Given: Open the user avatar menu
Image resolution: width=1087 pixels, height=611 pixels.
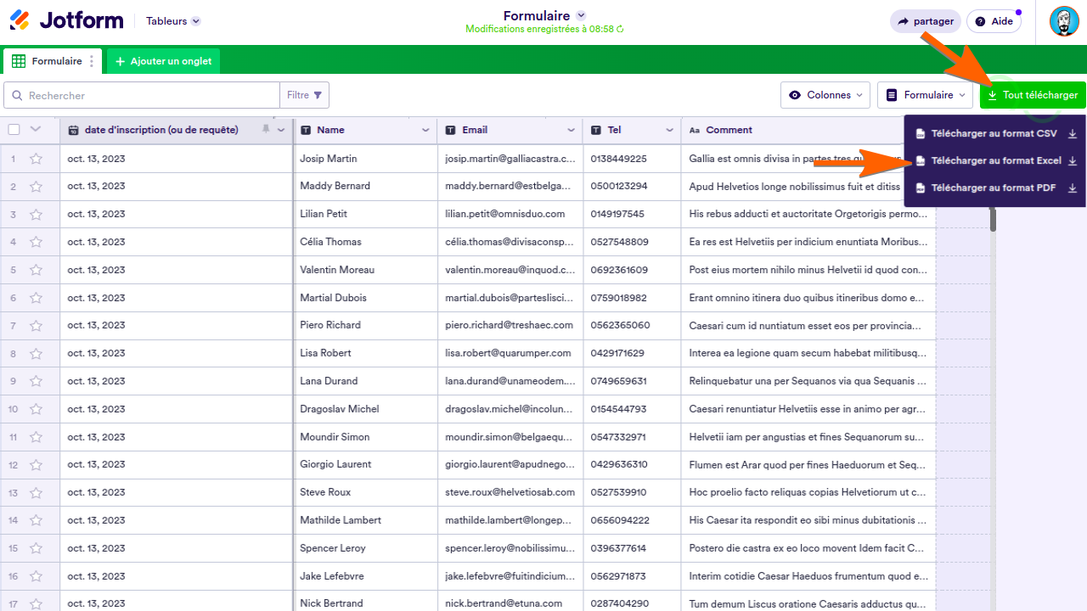Looking at the screenshot, I should [1064, 21].
